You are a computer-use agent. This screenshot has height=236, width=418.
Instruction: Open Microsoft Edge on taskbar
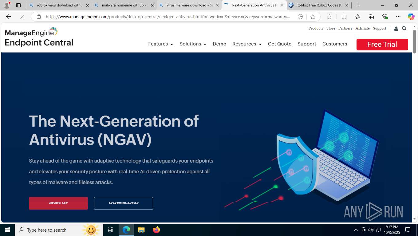click(x=126, y=230)
